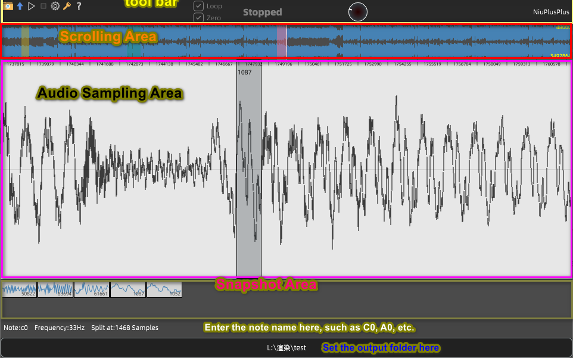This screenshot has height=358, width=573.
Task: Open snapshot thumbnail labeled 61661
Action: click(92, 289)
